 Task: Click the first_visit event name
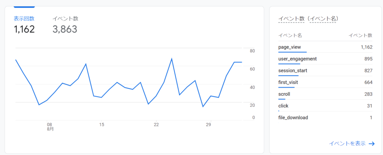pos(288,82)
